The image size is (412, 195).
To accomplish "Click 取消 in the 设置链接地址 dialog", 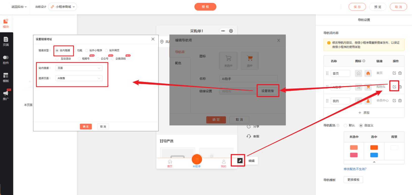I will click(103, 126).
